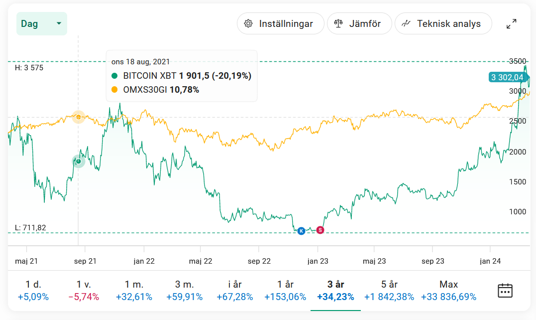
Task: Open the fullscreen expand icon
Action: (x=511, y=23)
